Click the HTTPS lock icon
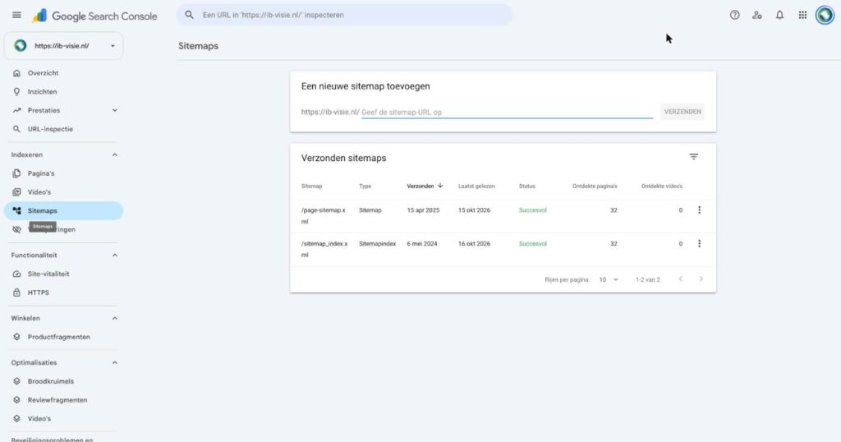Viewport: 841px width, 442px height. coord(16,292)
